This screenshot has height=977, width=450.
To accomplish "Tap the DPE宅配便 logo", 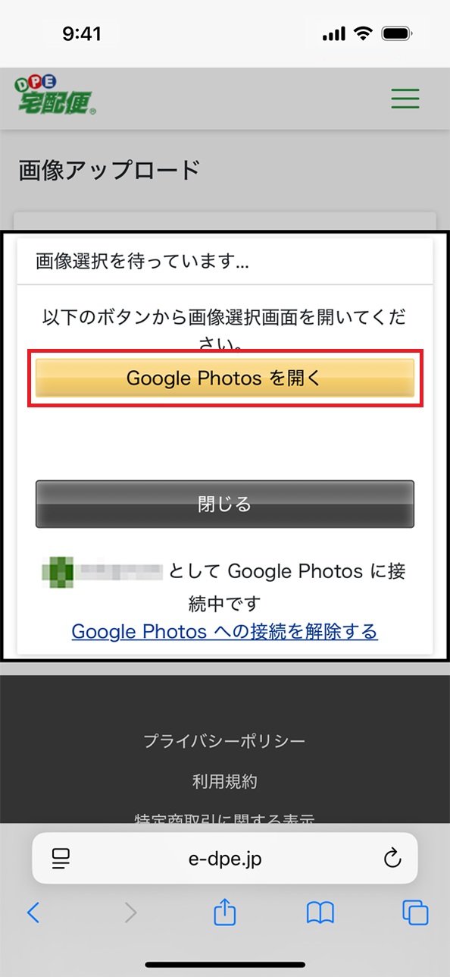I will tap(56, 96).
